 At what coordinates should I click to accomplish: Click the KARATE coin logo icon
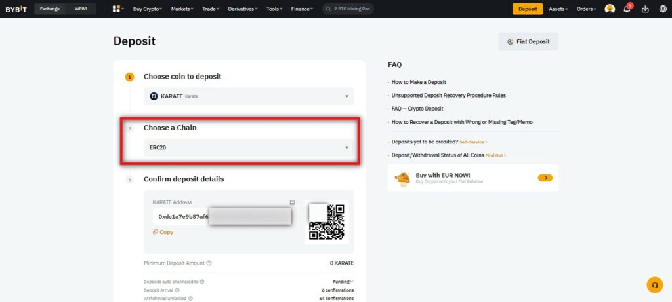coord(154,96)
